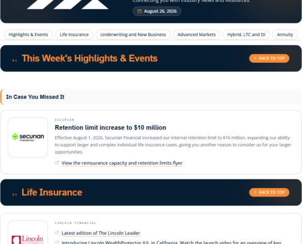Image resolution: width=302 pixels, height=244 pixels.
Task: Open the Lincoln WealthProtector IUL California link
Action: (x=171, y=242)
